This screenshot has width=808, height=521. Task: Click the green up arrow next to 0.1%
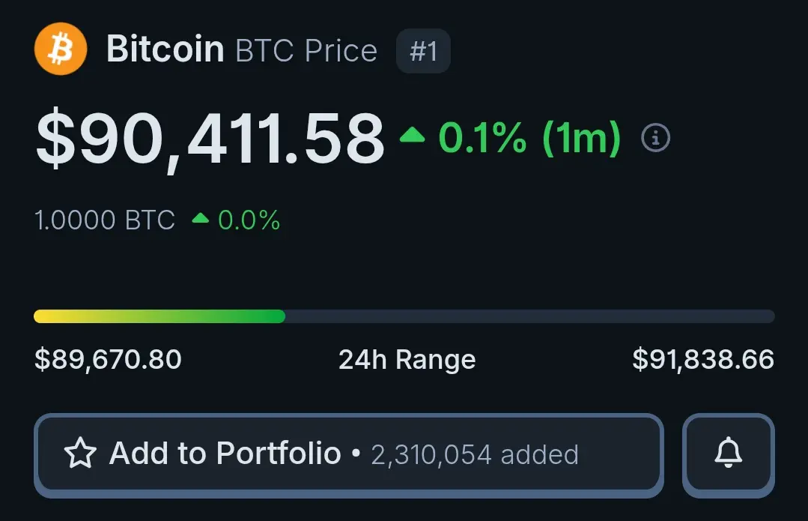pos(412,136)
